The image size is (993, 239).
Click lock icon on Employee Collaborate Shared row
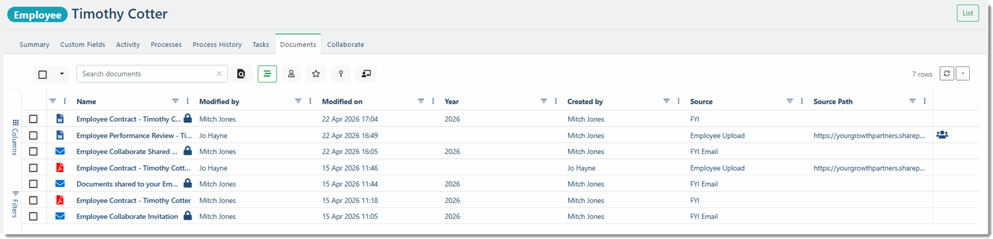(187, 151)
